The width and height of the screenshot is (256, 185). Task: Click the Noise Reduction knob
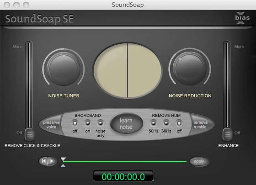point(190,69)
